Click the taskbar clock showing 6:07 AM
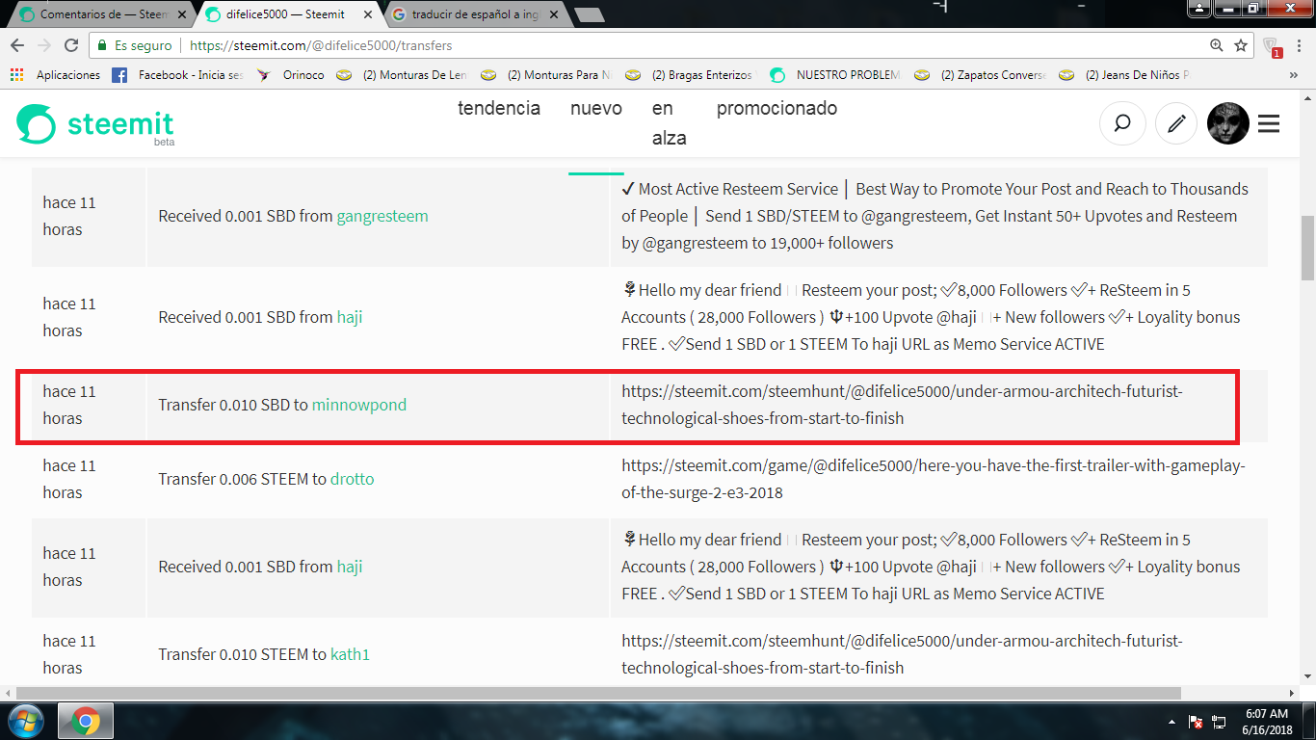Image resolution: width=1316 pixels, height=740 pixels. [1266, 721]
